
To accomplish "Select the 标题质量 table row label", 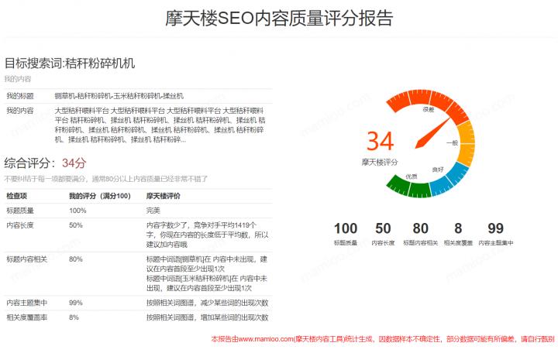I will click(x=21, y=211).
